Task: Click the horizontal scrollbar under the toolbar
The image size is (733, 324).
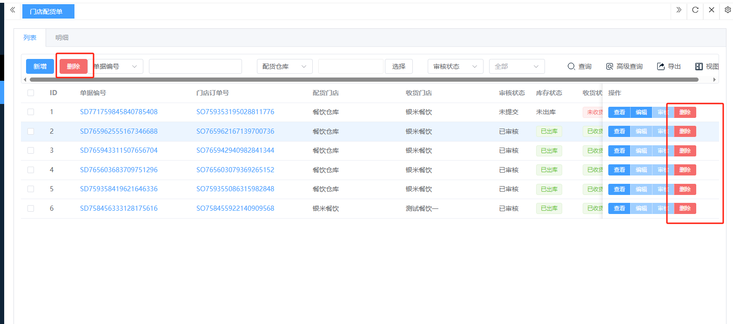Action: [363, 80]
